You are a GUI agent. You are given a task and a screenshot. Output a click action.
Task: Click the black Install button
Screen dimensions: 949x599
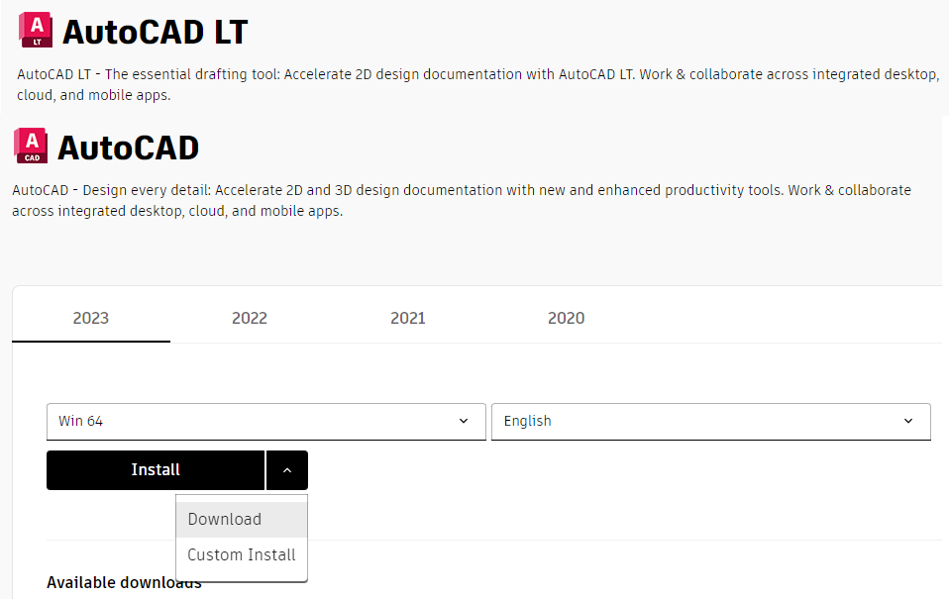click(x=156, y=470)
